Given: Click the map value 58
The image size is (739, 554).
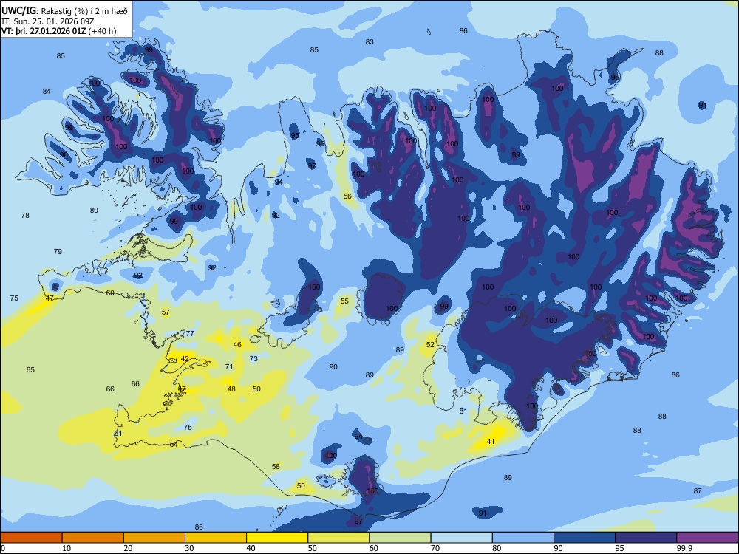Looking at the screenshot, I should pos(276,466).
